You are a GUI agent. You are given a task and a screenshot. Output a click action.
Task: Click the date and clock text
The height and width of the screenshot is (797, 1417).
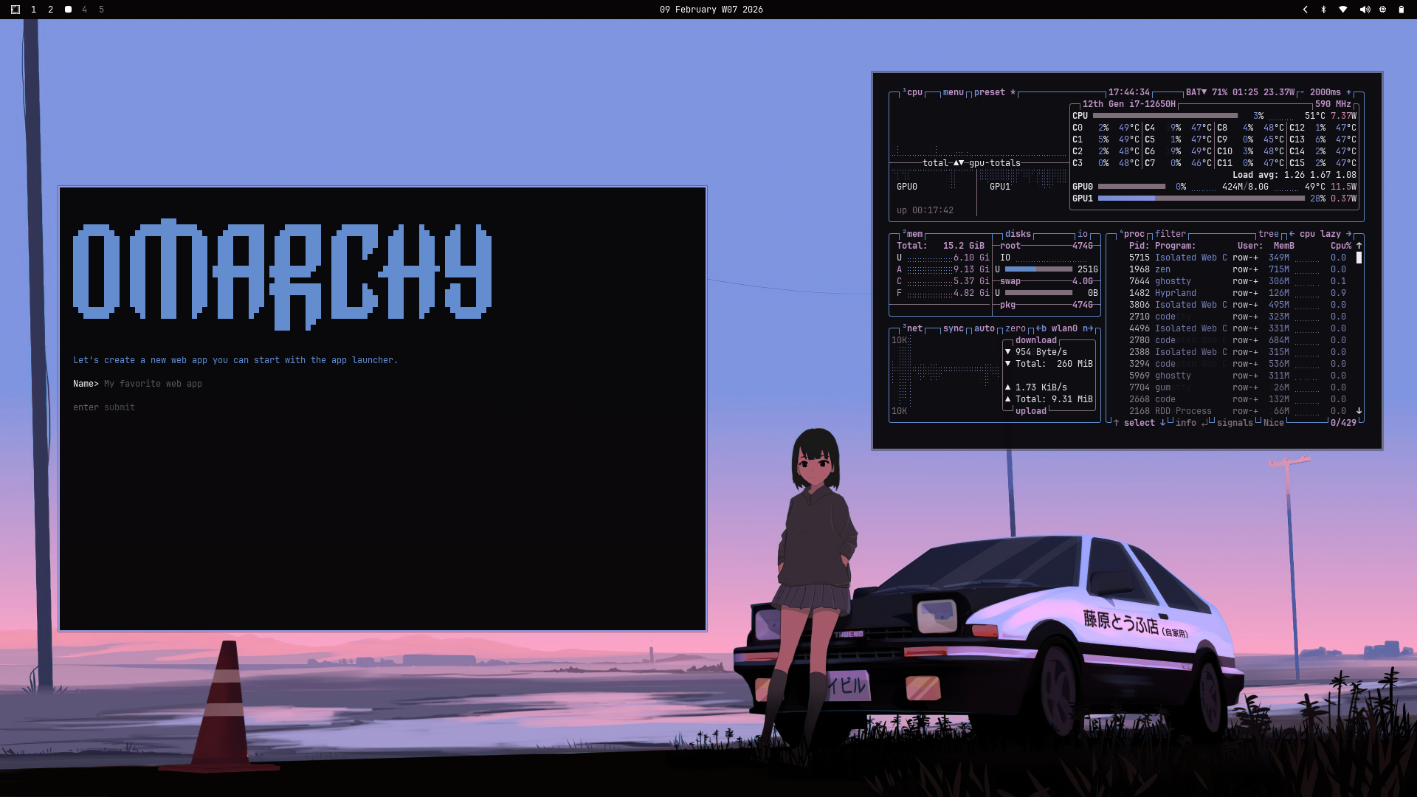711,10
